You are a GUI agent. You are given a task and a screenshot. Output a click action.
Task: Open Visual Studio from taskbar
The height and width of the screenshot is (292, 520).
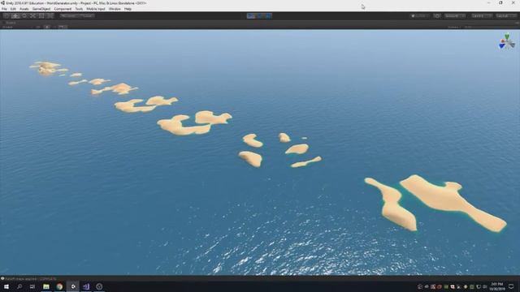pyautogui.click(x=86, y=286)
